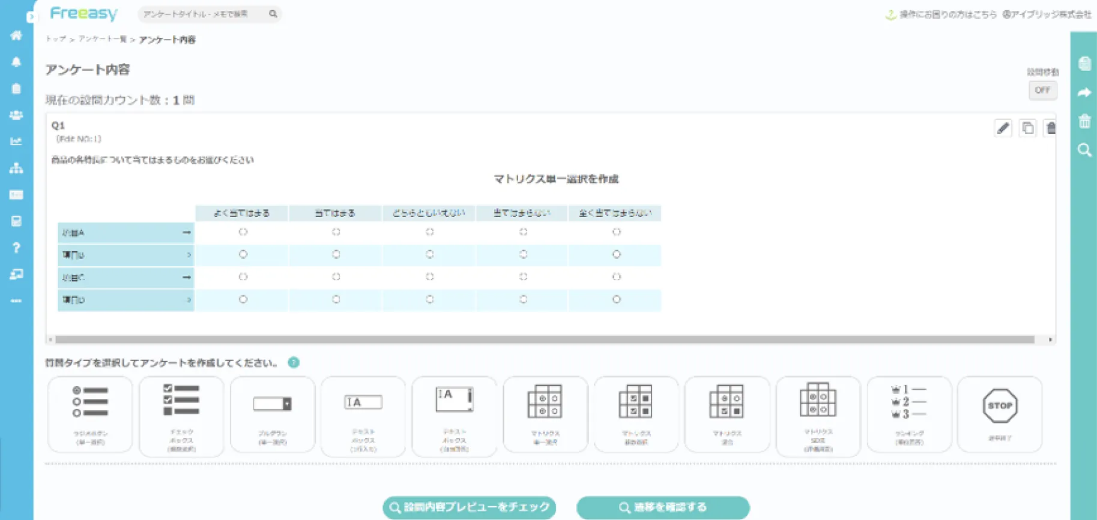Add a ranking question type
This screenshot has width=1097, height=520.
[x=909, y=414]
